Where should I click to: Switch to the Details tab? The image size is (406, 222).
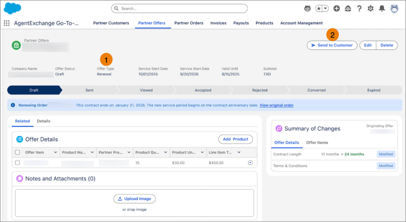[x=44, y=121]
